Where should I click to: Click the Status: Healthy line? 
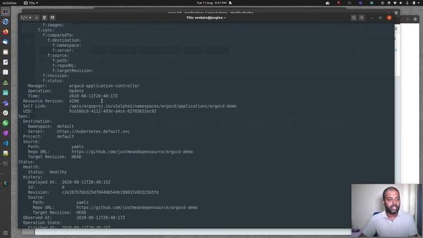point(47,172)
